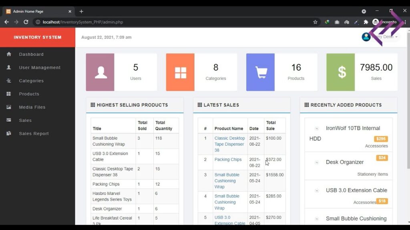Click the dollar sign icon on Sales card
This screenshot has height=230, width=410.
tap(341, 71)
